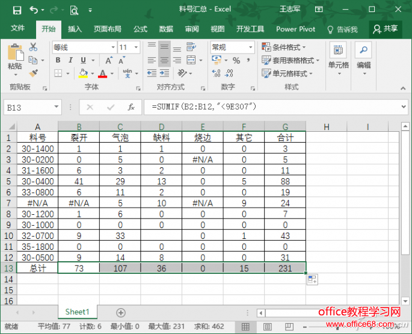Open 条件格式 conditional formatting button
Image resolution: width=412 pixels, height=334 pixels.
284,47
